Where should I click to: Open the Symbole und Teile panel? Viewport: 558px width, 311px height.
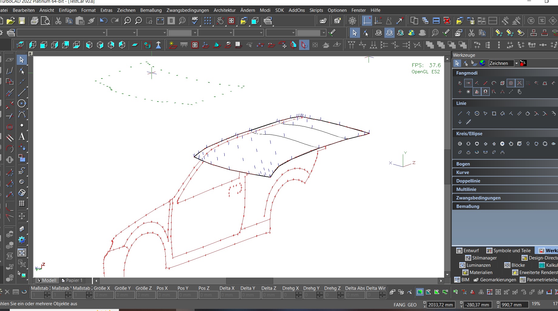[x=509, y=251]
